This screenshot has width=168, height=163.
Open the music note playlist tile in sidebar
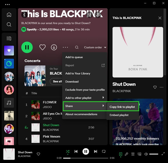9,103
